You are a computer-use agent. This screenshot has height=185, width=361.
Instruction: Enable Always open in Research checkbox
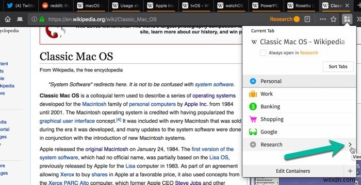(263, 53)
